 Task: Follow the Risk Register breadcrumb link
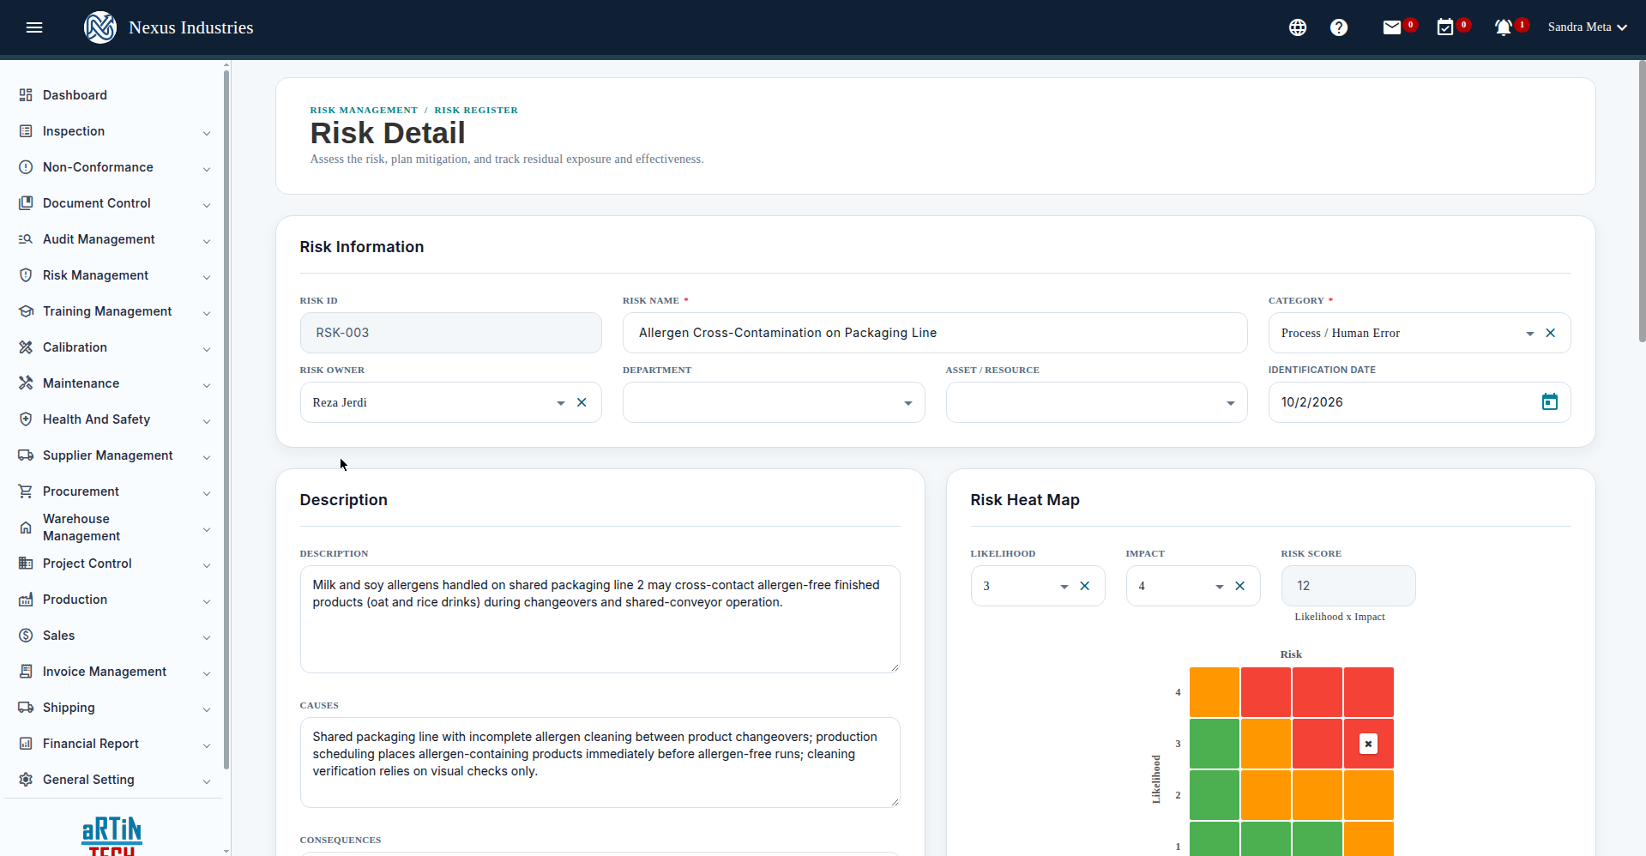[x=476, y=110]
